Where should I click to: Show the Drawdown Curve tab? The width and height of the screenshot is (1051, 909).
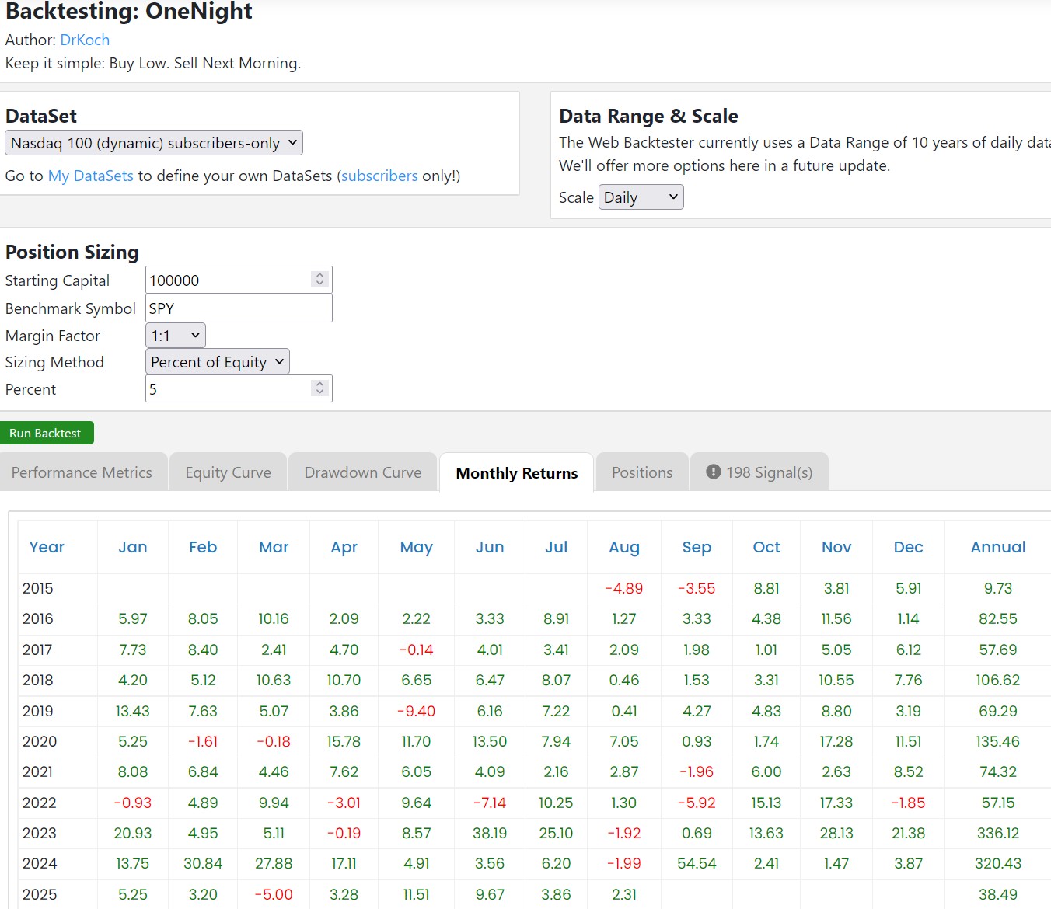(362, 472)
